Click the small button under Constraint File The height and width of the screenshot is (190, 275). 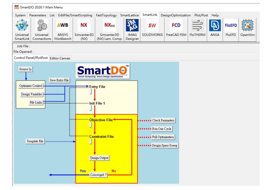coord(90,141)
